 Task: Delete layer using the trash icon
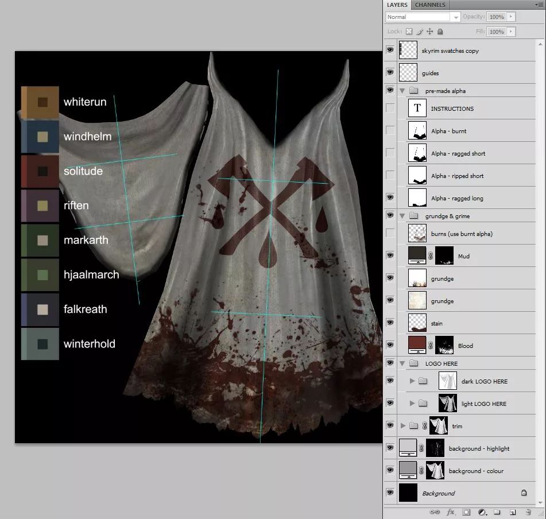pos(528,512)
